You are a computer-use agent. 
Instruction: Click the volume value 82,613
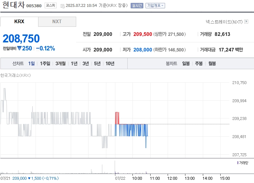pyautogui.click(x=222, y=34)
